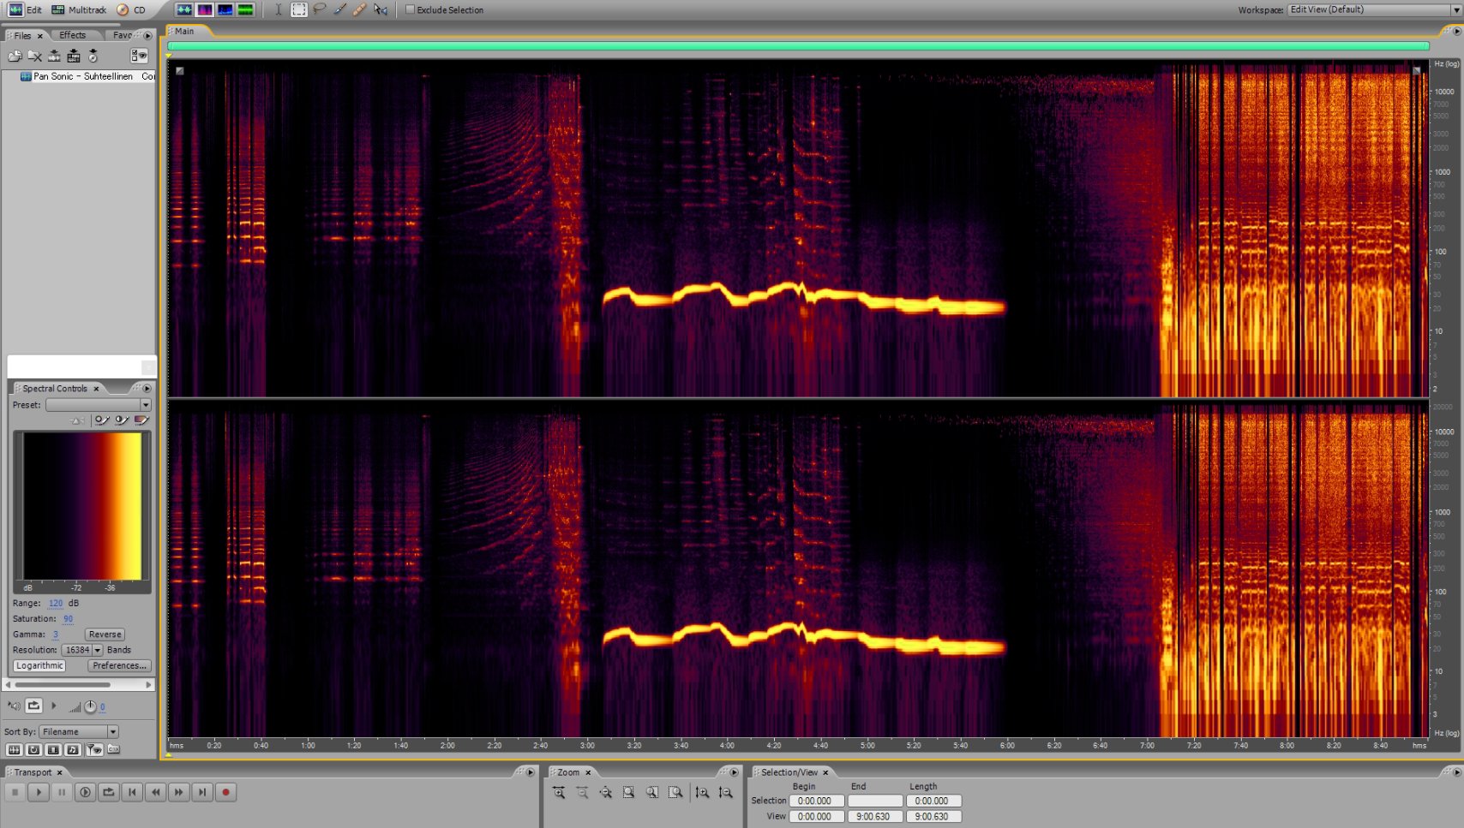1464x828 pixels.
Task: Select the Spot Healing Brush tool
Action: [360, 9]
